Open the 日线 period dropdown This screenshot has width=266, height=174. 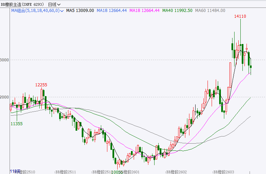tap(54, 4)
